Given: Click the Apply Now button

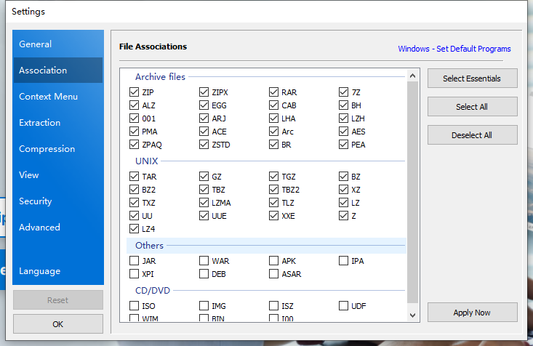Looking at the screenshot, I should click(x=472, y=313).
